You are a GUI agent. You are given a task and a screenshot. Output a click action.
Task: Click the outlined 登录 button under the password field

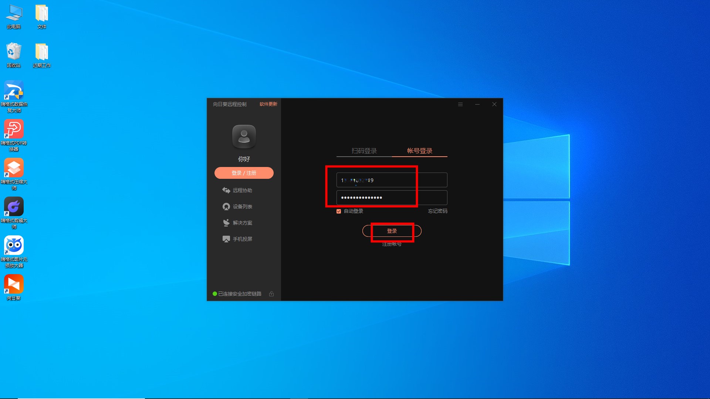pyautogui.click(x=392, y=231)
